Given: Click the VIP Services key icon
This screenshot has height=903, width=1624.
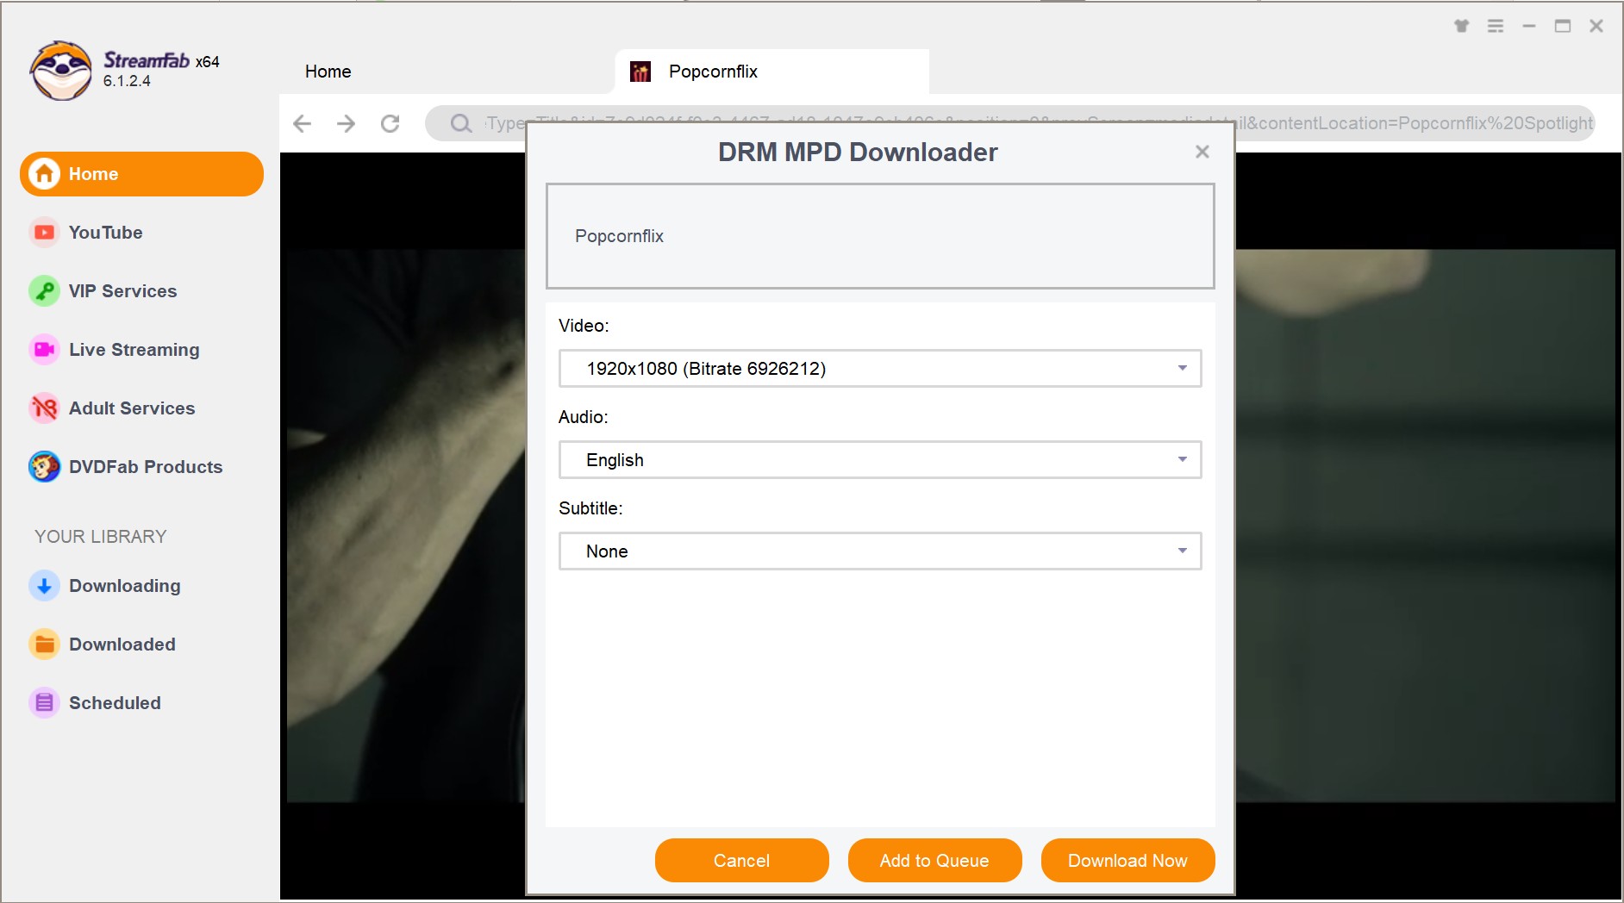Looking at the screenshot, I should [44, 291].
